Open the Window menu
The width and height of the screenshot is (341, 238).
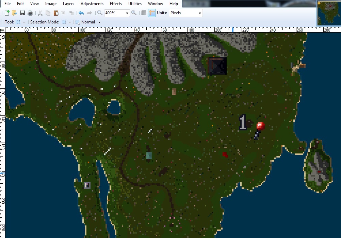click(x=156, y=4)
